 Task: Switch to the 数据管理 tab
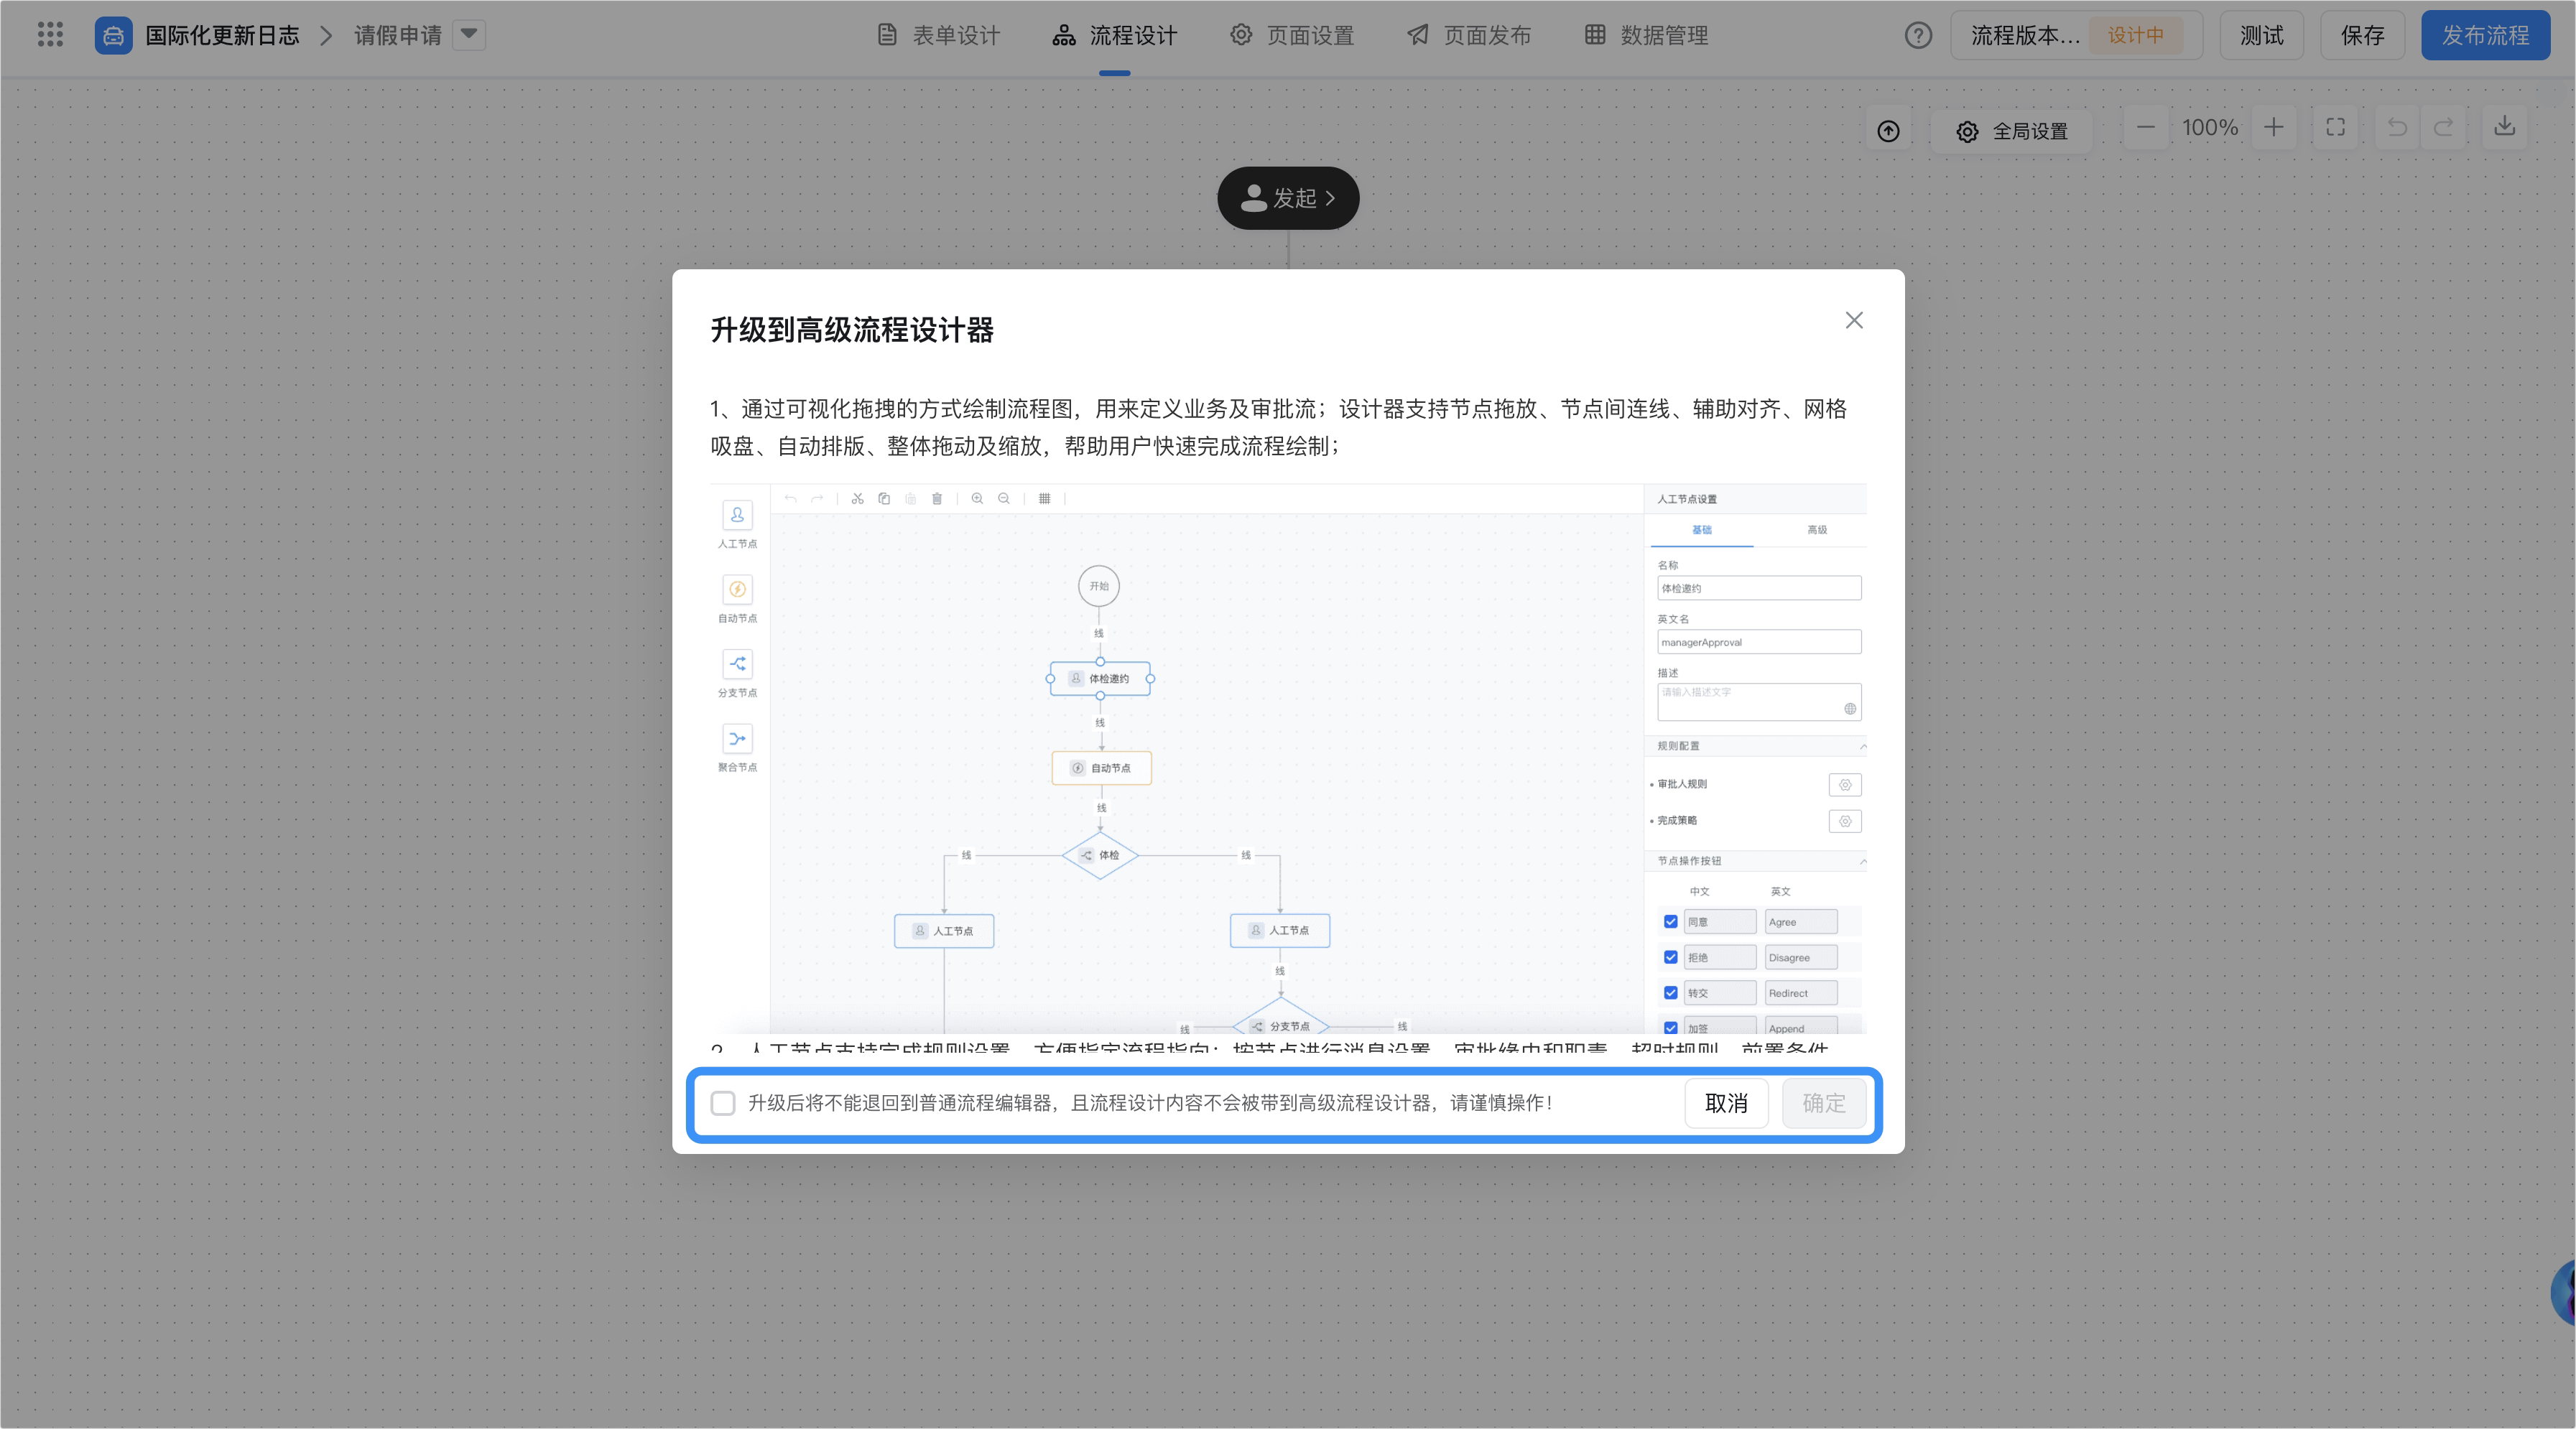(1646, 36)
